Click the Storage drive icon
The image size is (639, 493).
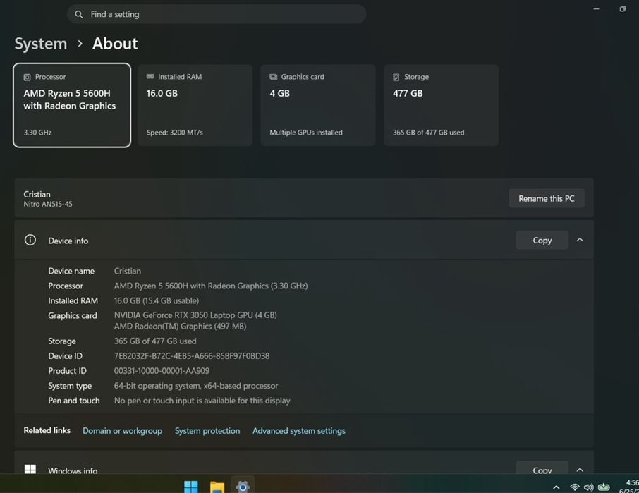[x=396, y=77]
